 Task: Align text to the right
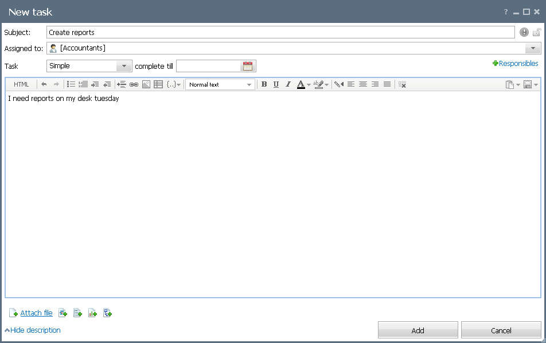[x=375, y=84]
